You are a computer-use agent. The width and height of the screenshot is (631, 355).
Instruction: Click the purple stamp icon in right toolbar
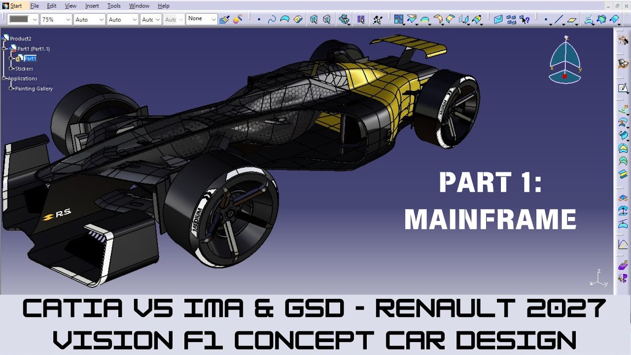(x=623, y=266)
